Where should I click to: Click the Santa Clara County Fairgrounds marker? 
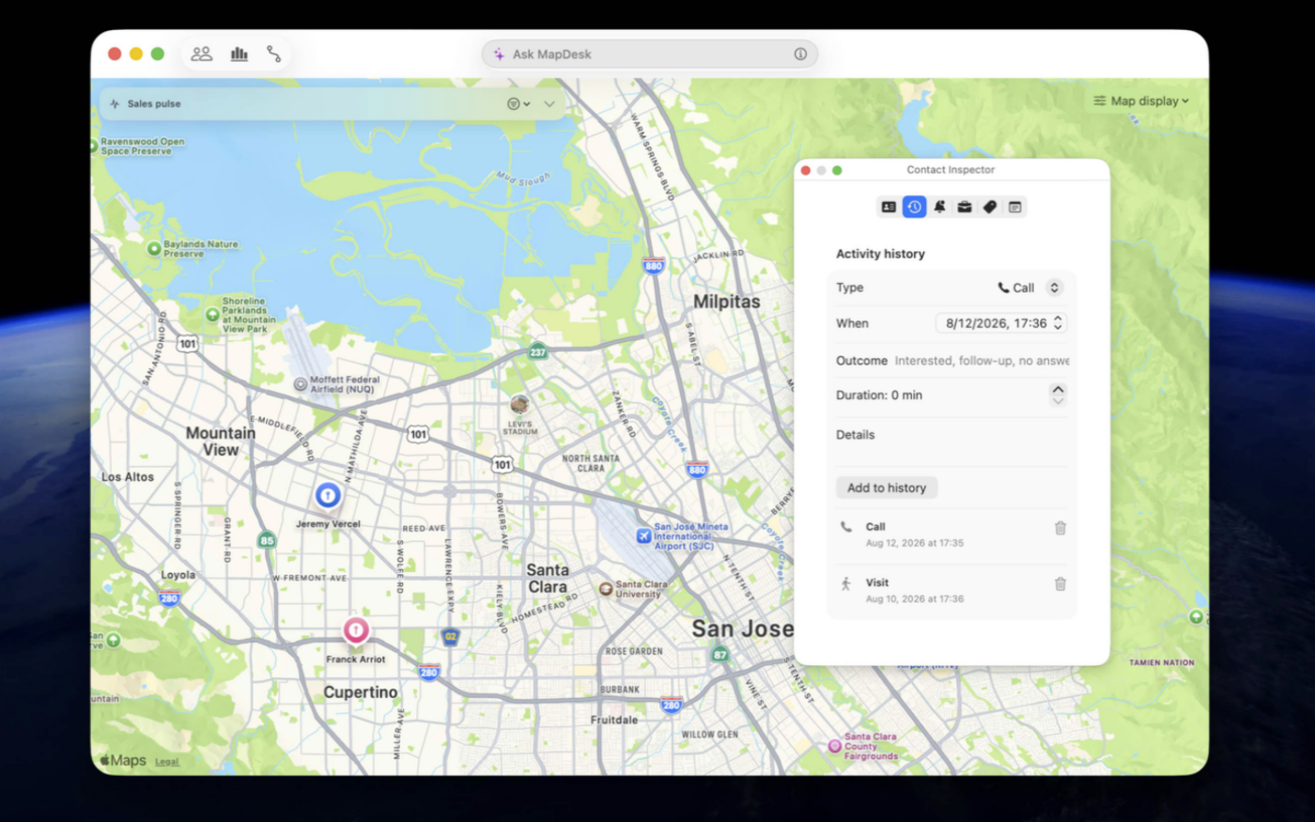point(834,747)
